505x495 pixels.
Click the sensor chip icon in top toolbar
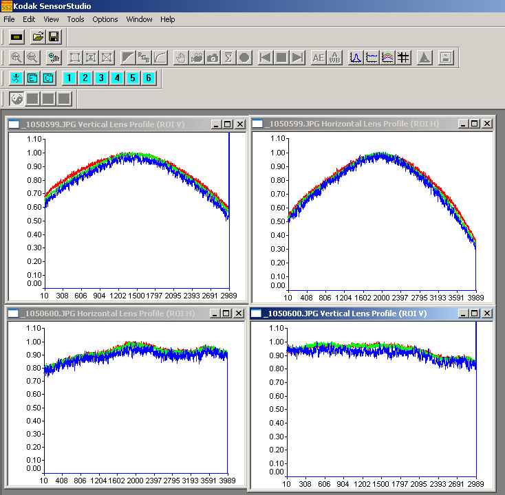(x=17, y=37)
